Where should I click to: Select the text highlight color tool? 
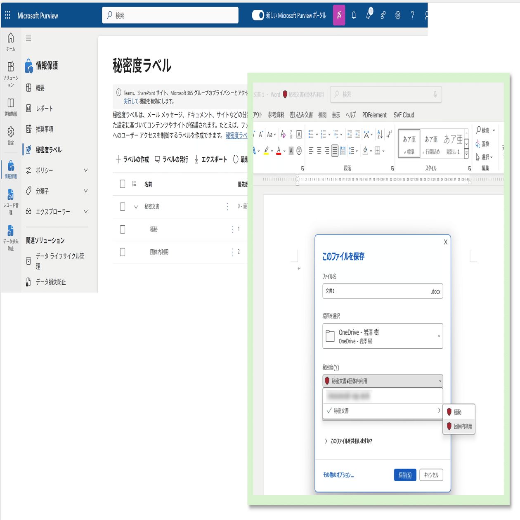coord(267,150)
